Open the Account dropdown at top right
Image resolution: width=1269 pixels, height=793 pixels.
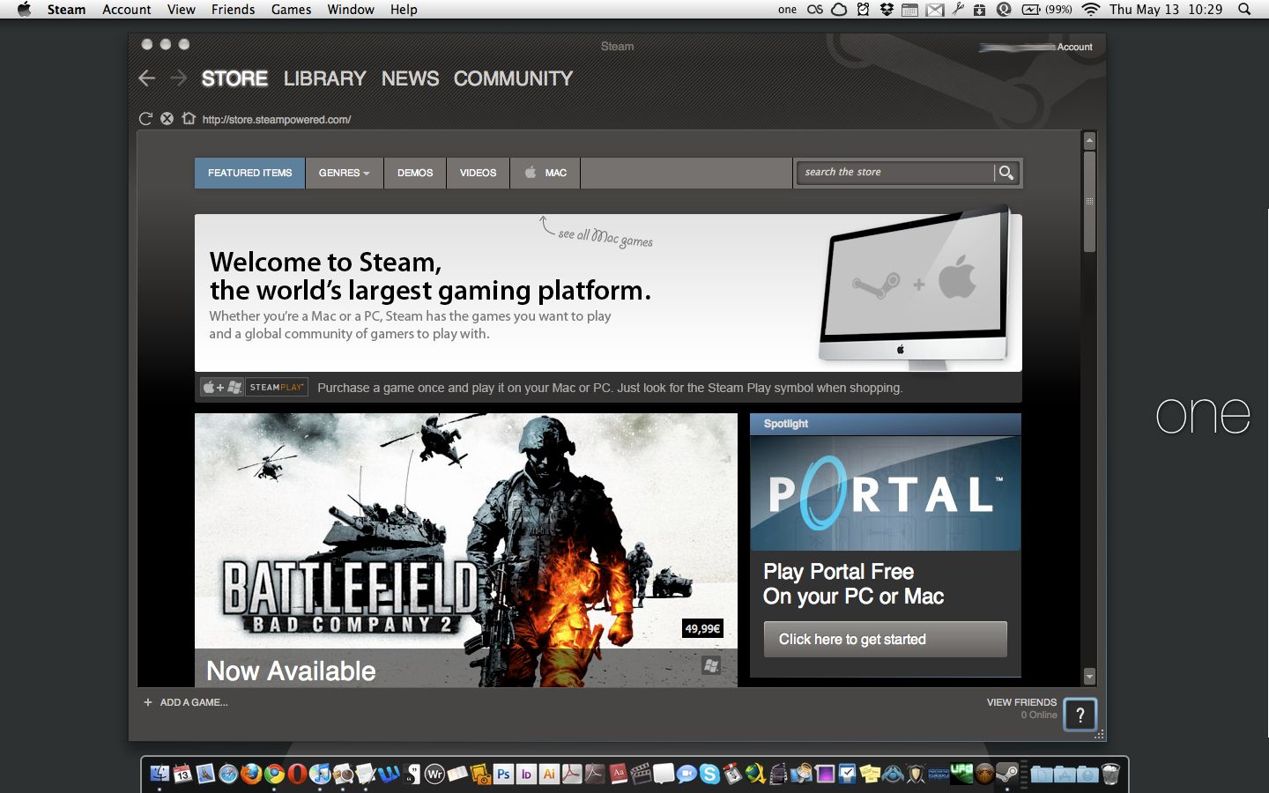pyautogui.click(x=1074, y=47)
